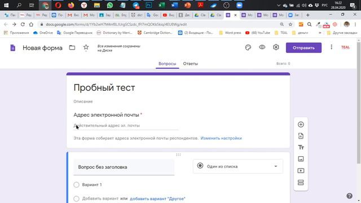This screenshot has height=203, width=361.
Task: Click the email address input field
Action: (126, 126)
